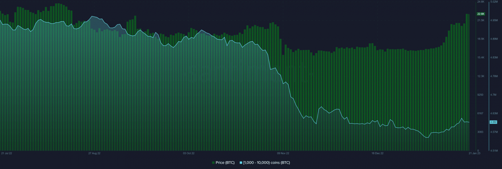Click the 18.5K price axis tick

pos(481,39)
